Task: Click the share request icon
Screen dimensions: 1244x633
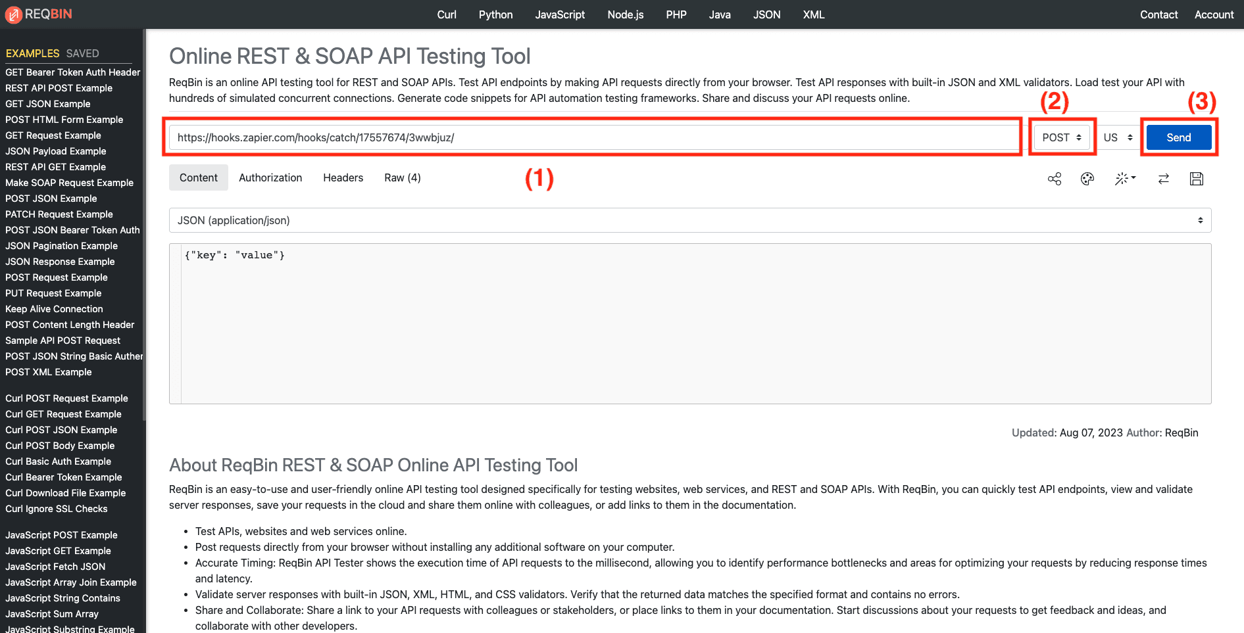Action: (x=1055, y=179)
